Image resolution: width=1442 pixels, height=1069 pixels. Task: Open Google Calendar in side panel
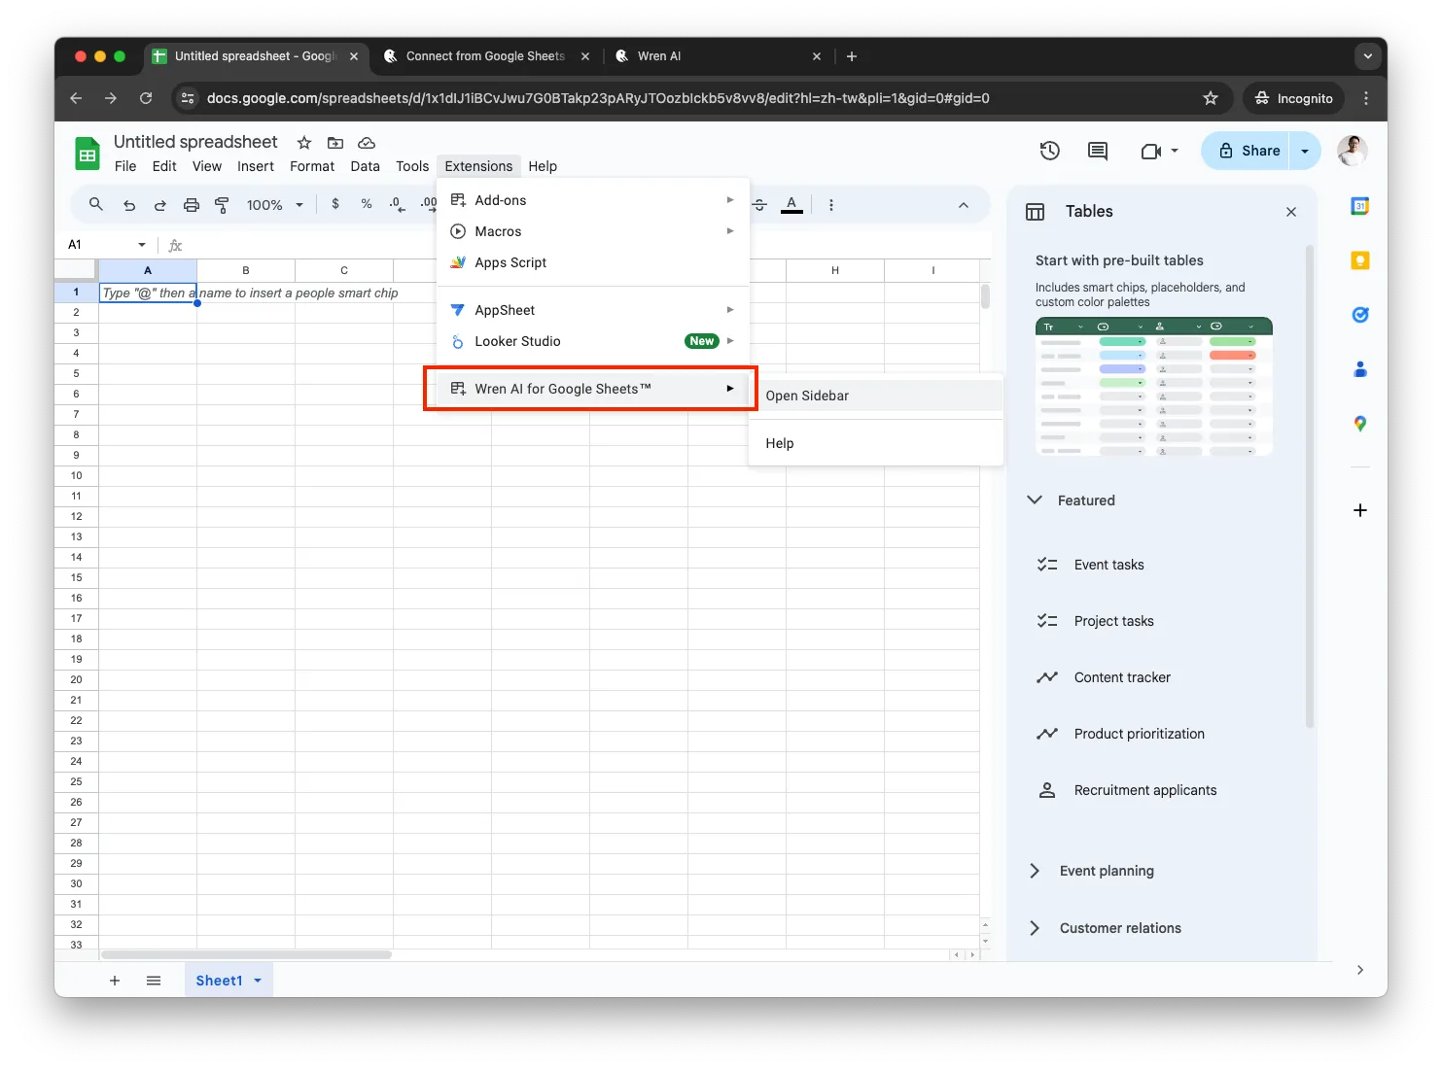coord(1360,206)
